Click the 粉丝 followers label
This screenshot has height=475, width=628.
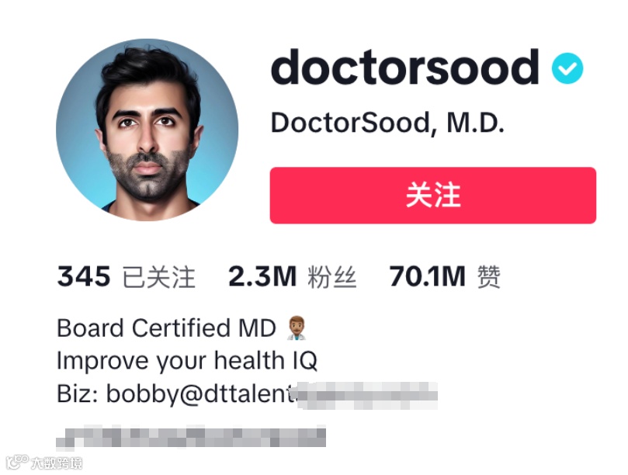click(x=332, y=277)
